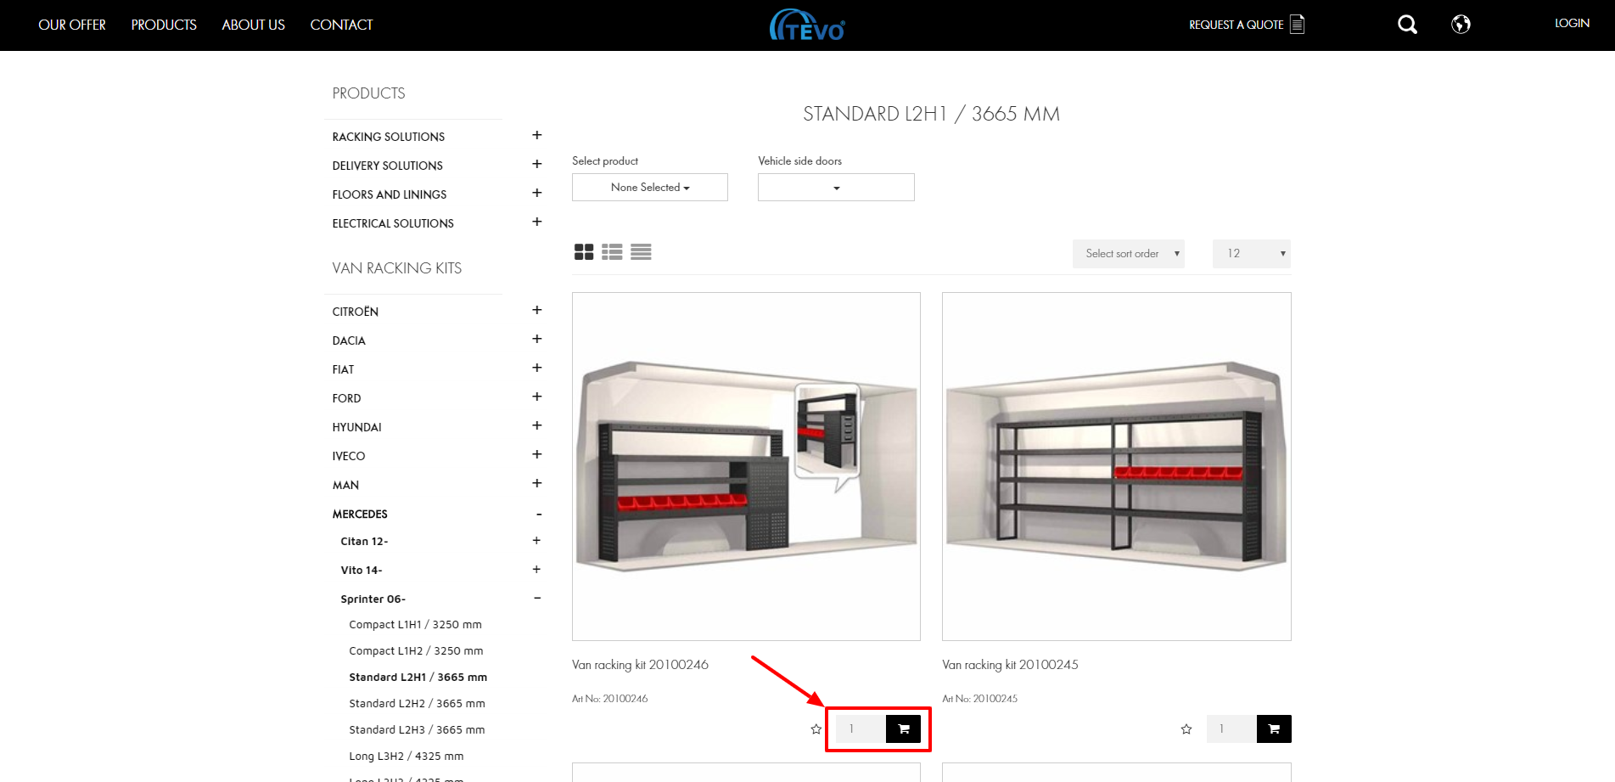The height and width of the screenshot is (782, 1615).
Task: Switch to detailed list view icon
Action: pyautogui.click(x=612, y=252)
